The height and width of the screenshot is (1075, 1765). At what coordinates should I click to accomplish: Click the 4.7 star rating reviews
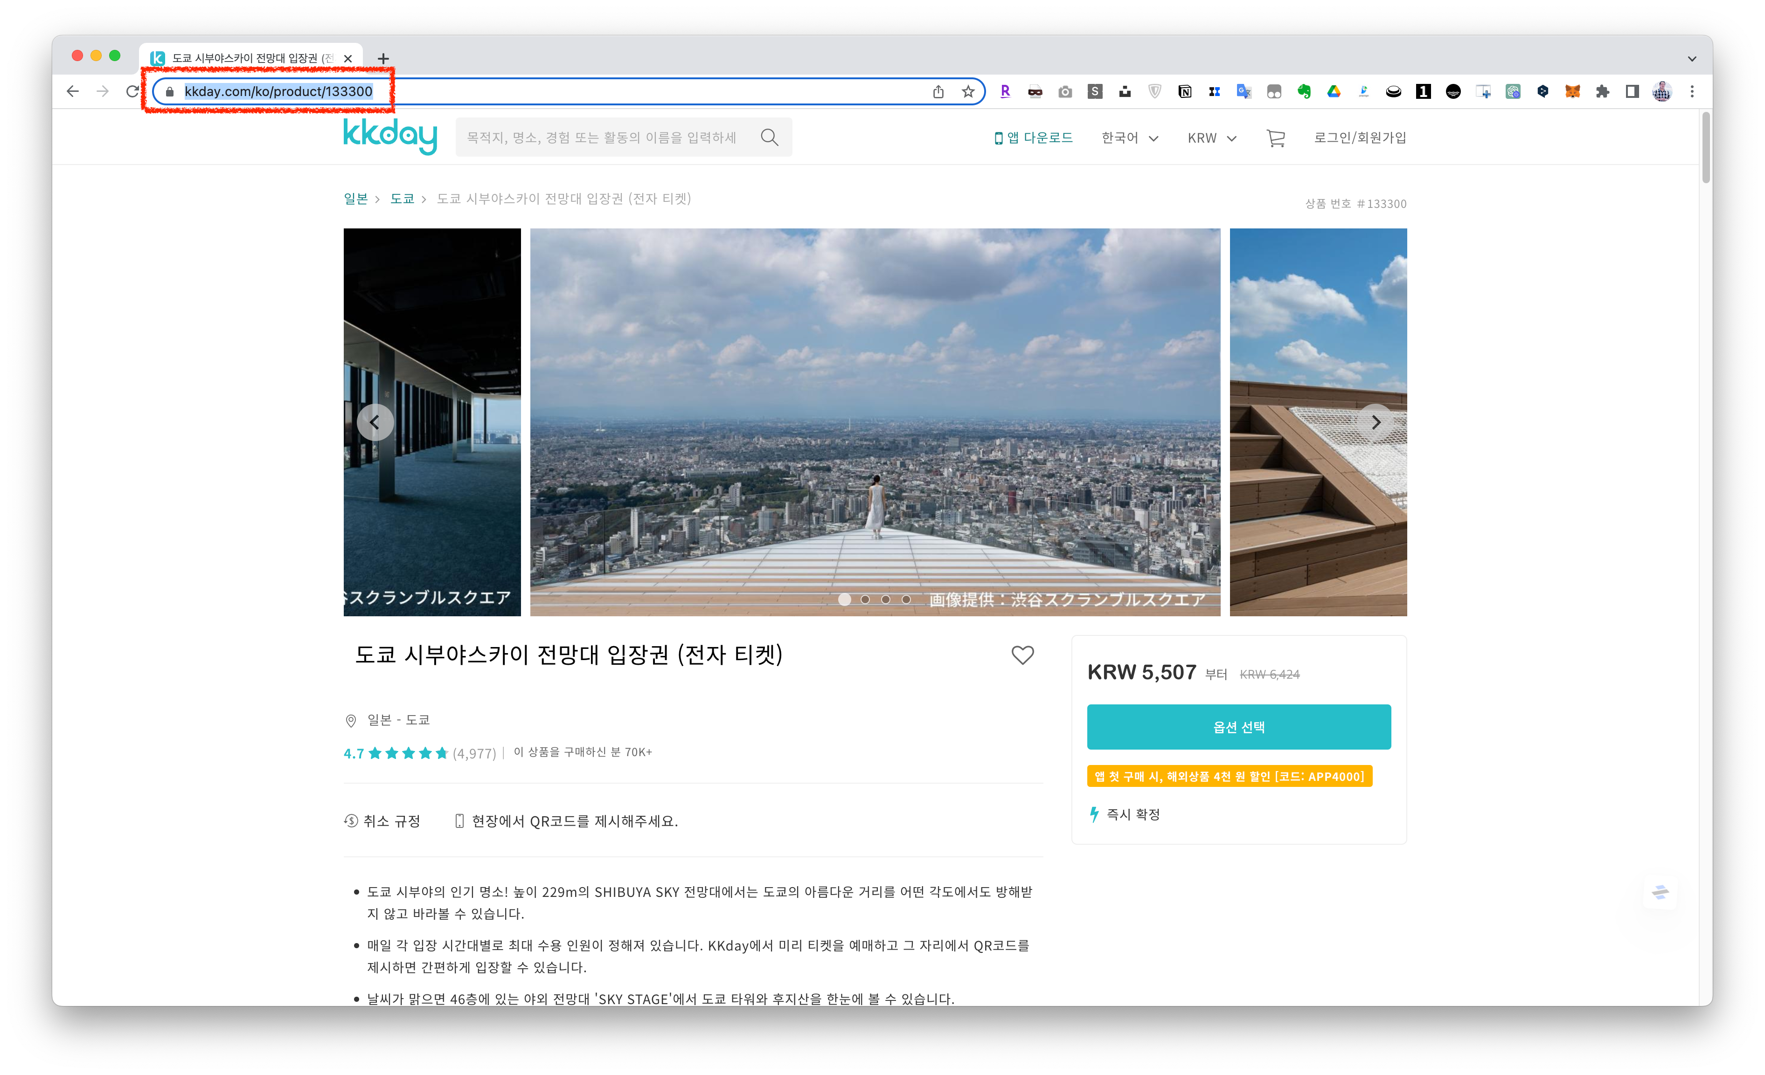coord(420,753)
